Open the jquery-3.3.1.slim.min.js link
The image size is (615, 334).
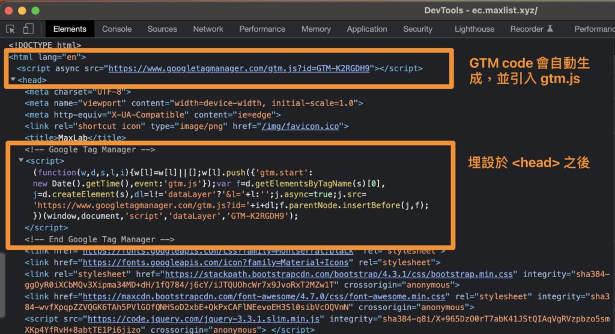tap(204, 319)
